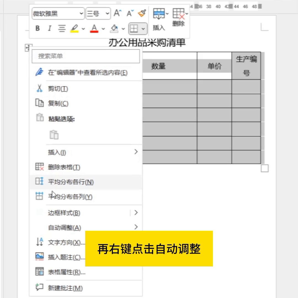Select 新建批注(M) menu entry
The width and height of the screenshot is (298, 298).
pos(86,288)
